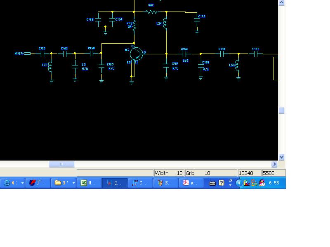This screenshot has width=330, height=247.
Task: Expand the folder group dropdown arrow
Action: (x=73, y=183)
